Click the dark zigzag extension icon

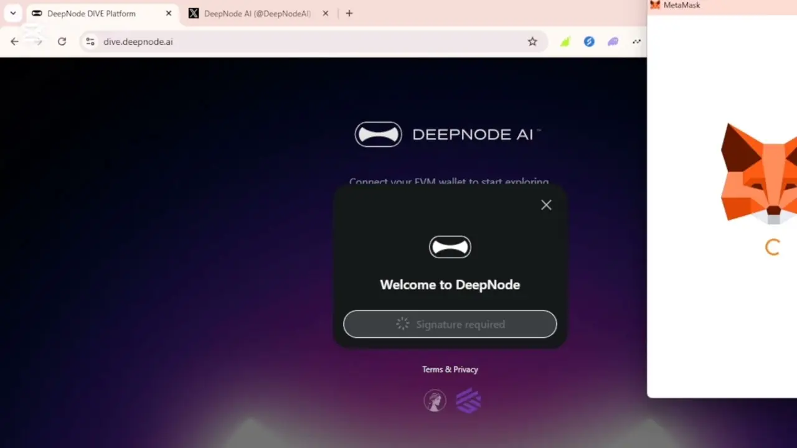[636, 42]
